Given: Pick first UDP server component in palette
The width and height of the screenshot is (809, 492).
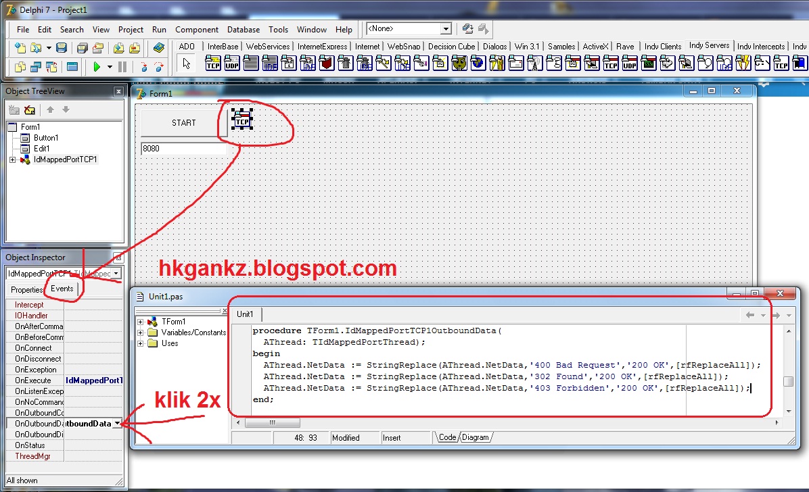Looking at the screenshot, I should (x=231, y=64).
